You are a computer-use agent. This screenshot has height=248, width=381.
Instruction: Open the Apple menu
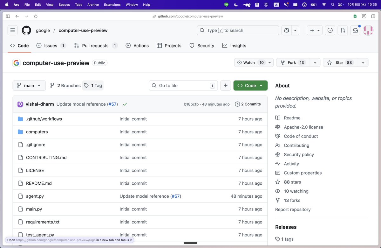click(x=7, y=5)
